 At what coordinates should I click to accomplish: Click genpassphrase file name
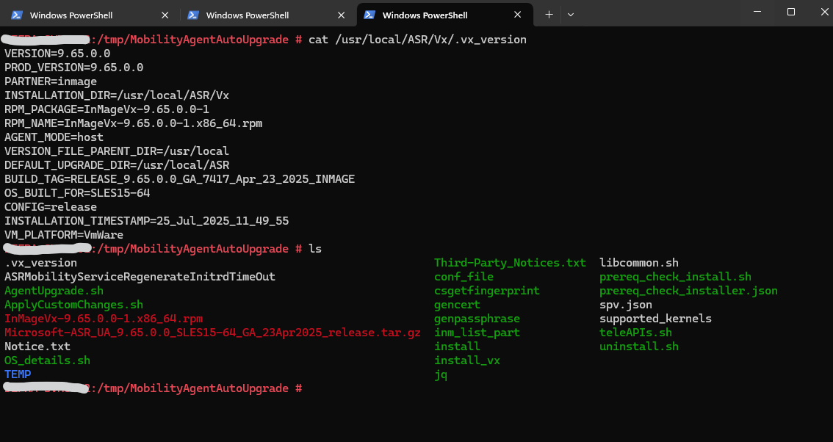point(477,319)
